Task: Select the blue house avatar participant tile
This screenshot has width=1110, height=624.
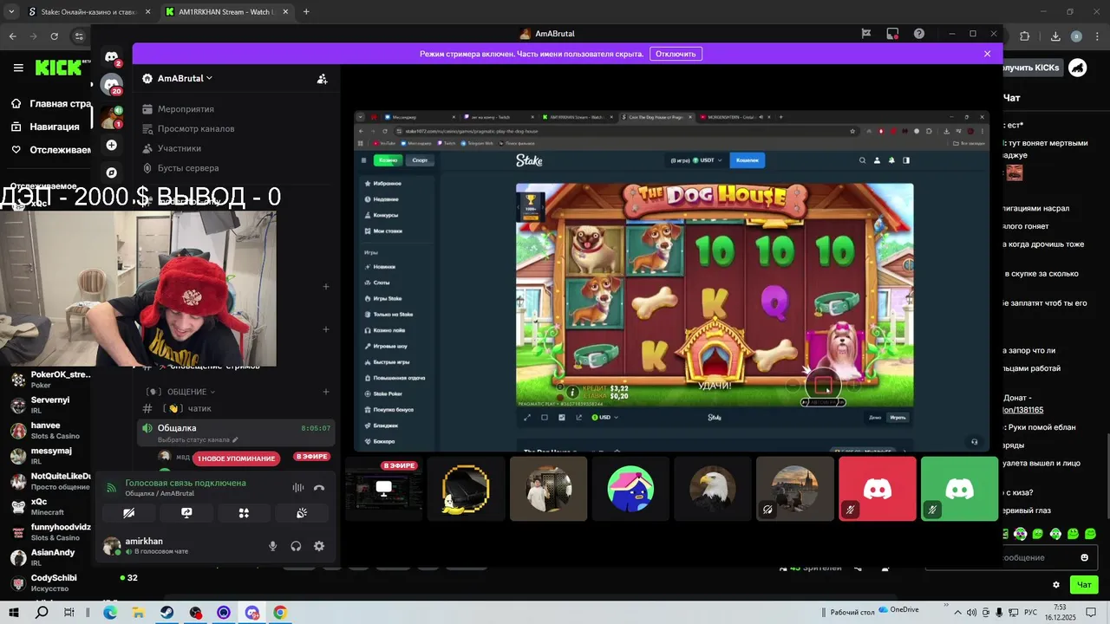Action: (x=630, y=489)
